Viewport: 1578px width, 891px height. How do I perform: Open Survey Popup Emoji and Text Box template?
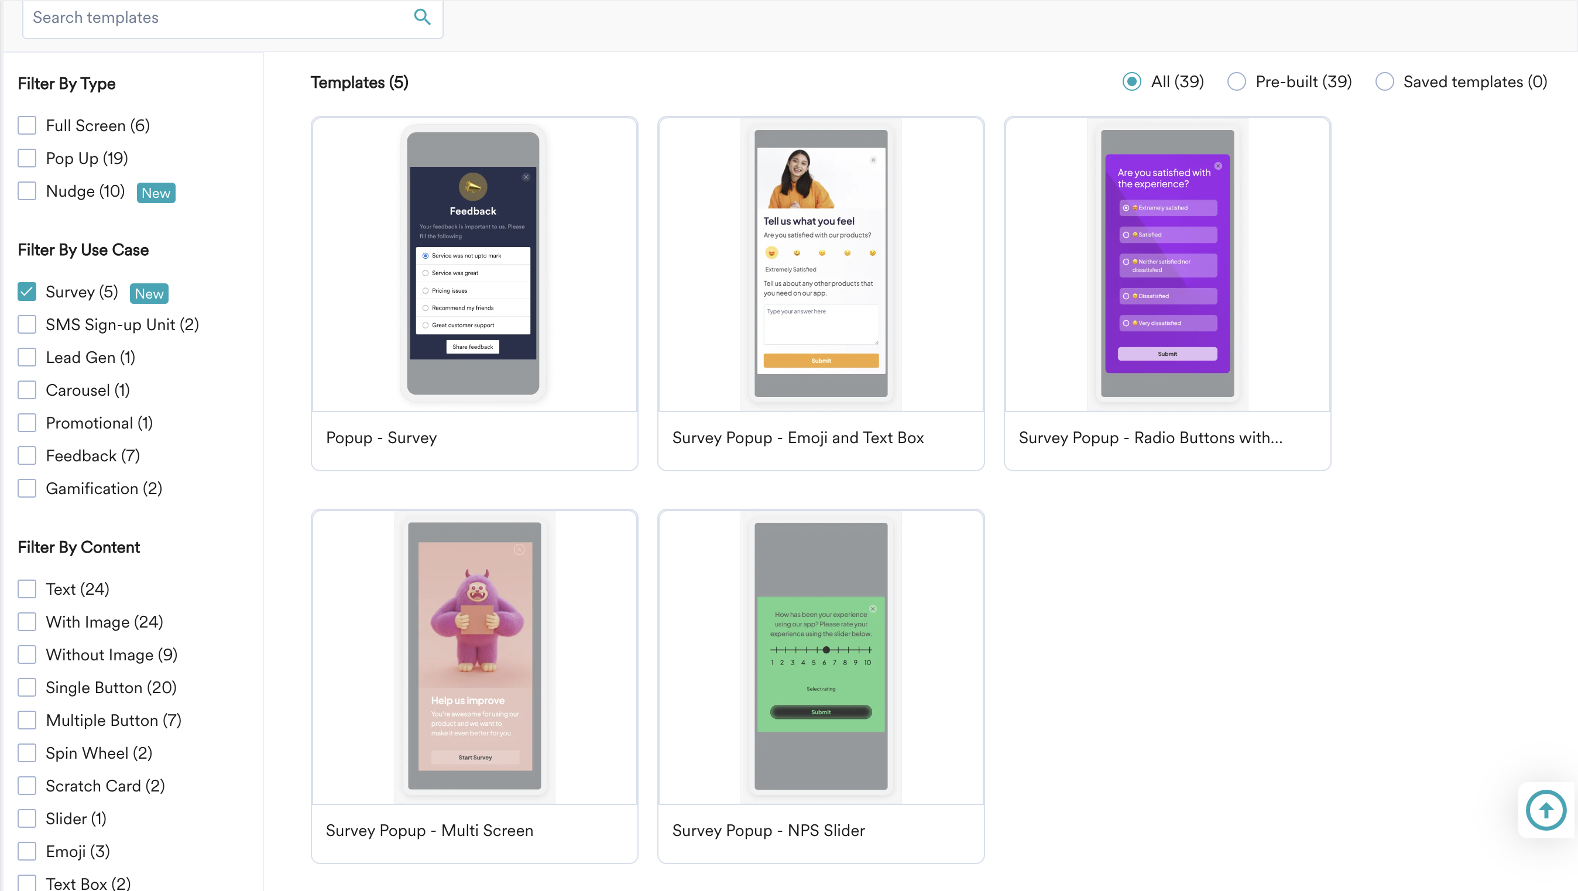pyautogui.click(x=820, y=263)
